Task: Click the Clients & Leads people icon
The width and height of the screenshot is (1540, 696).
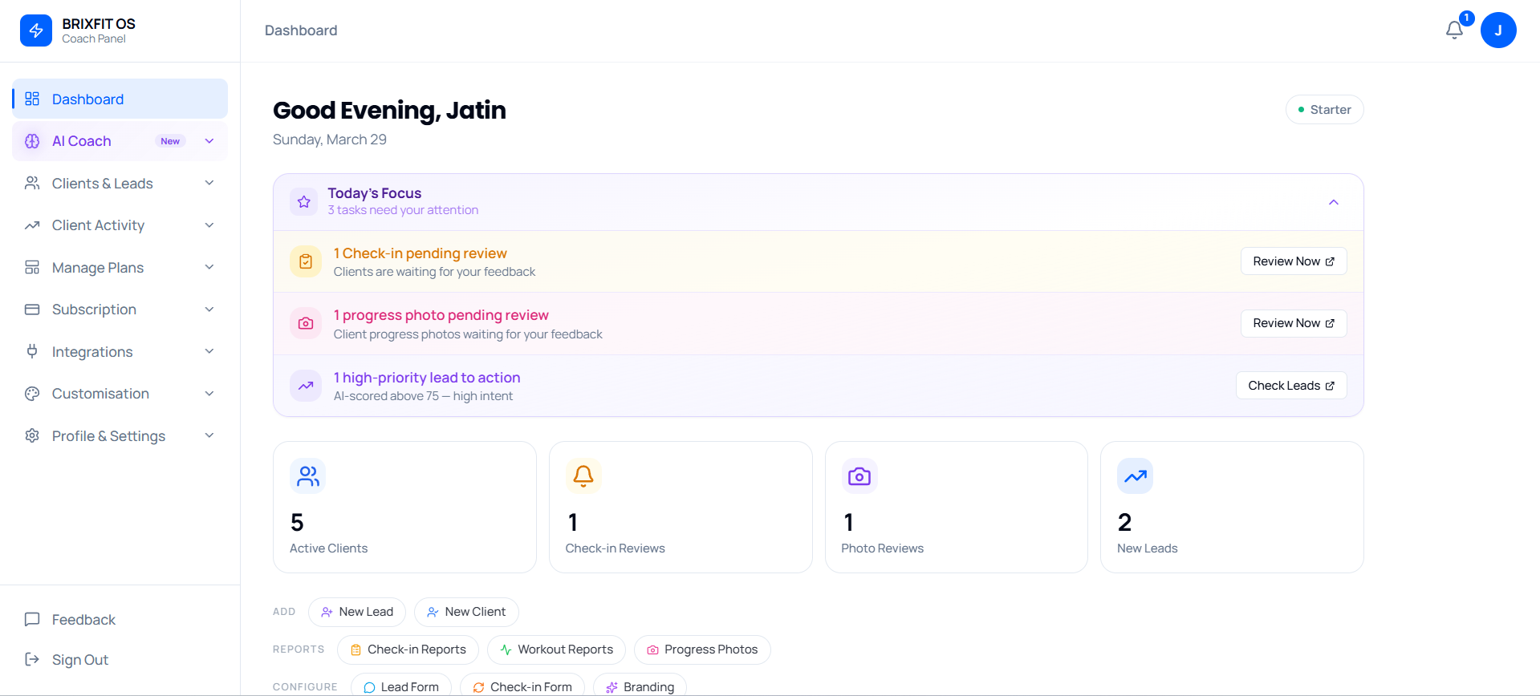Action: [x=32, y=183]
